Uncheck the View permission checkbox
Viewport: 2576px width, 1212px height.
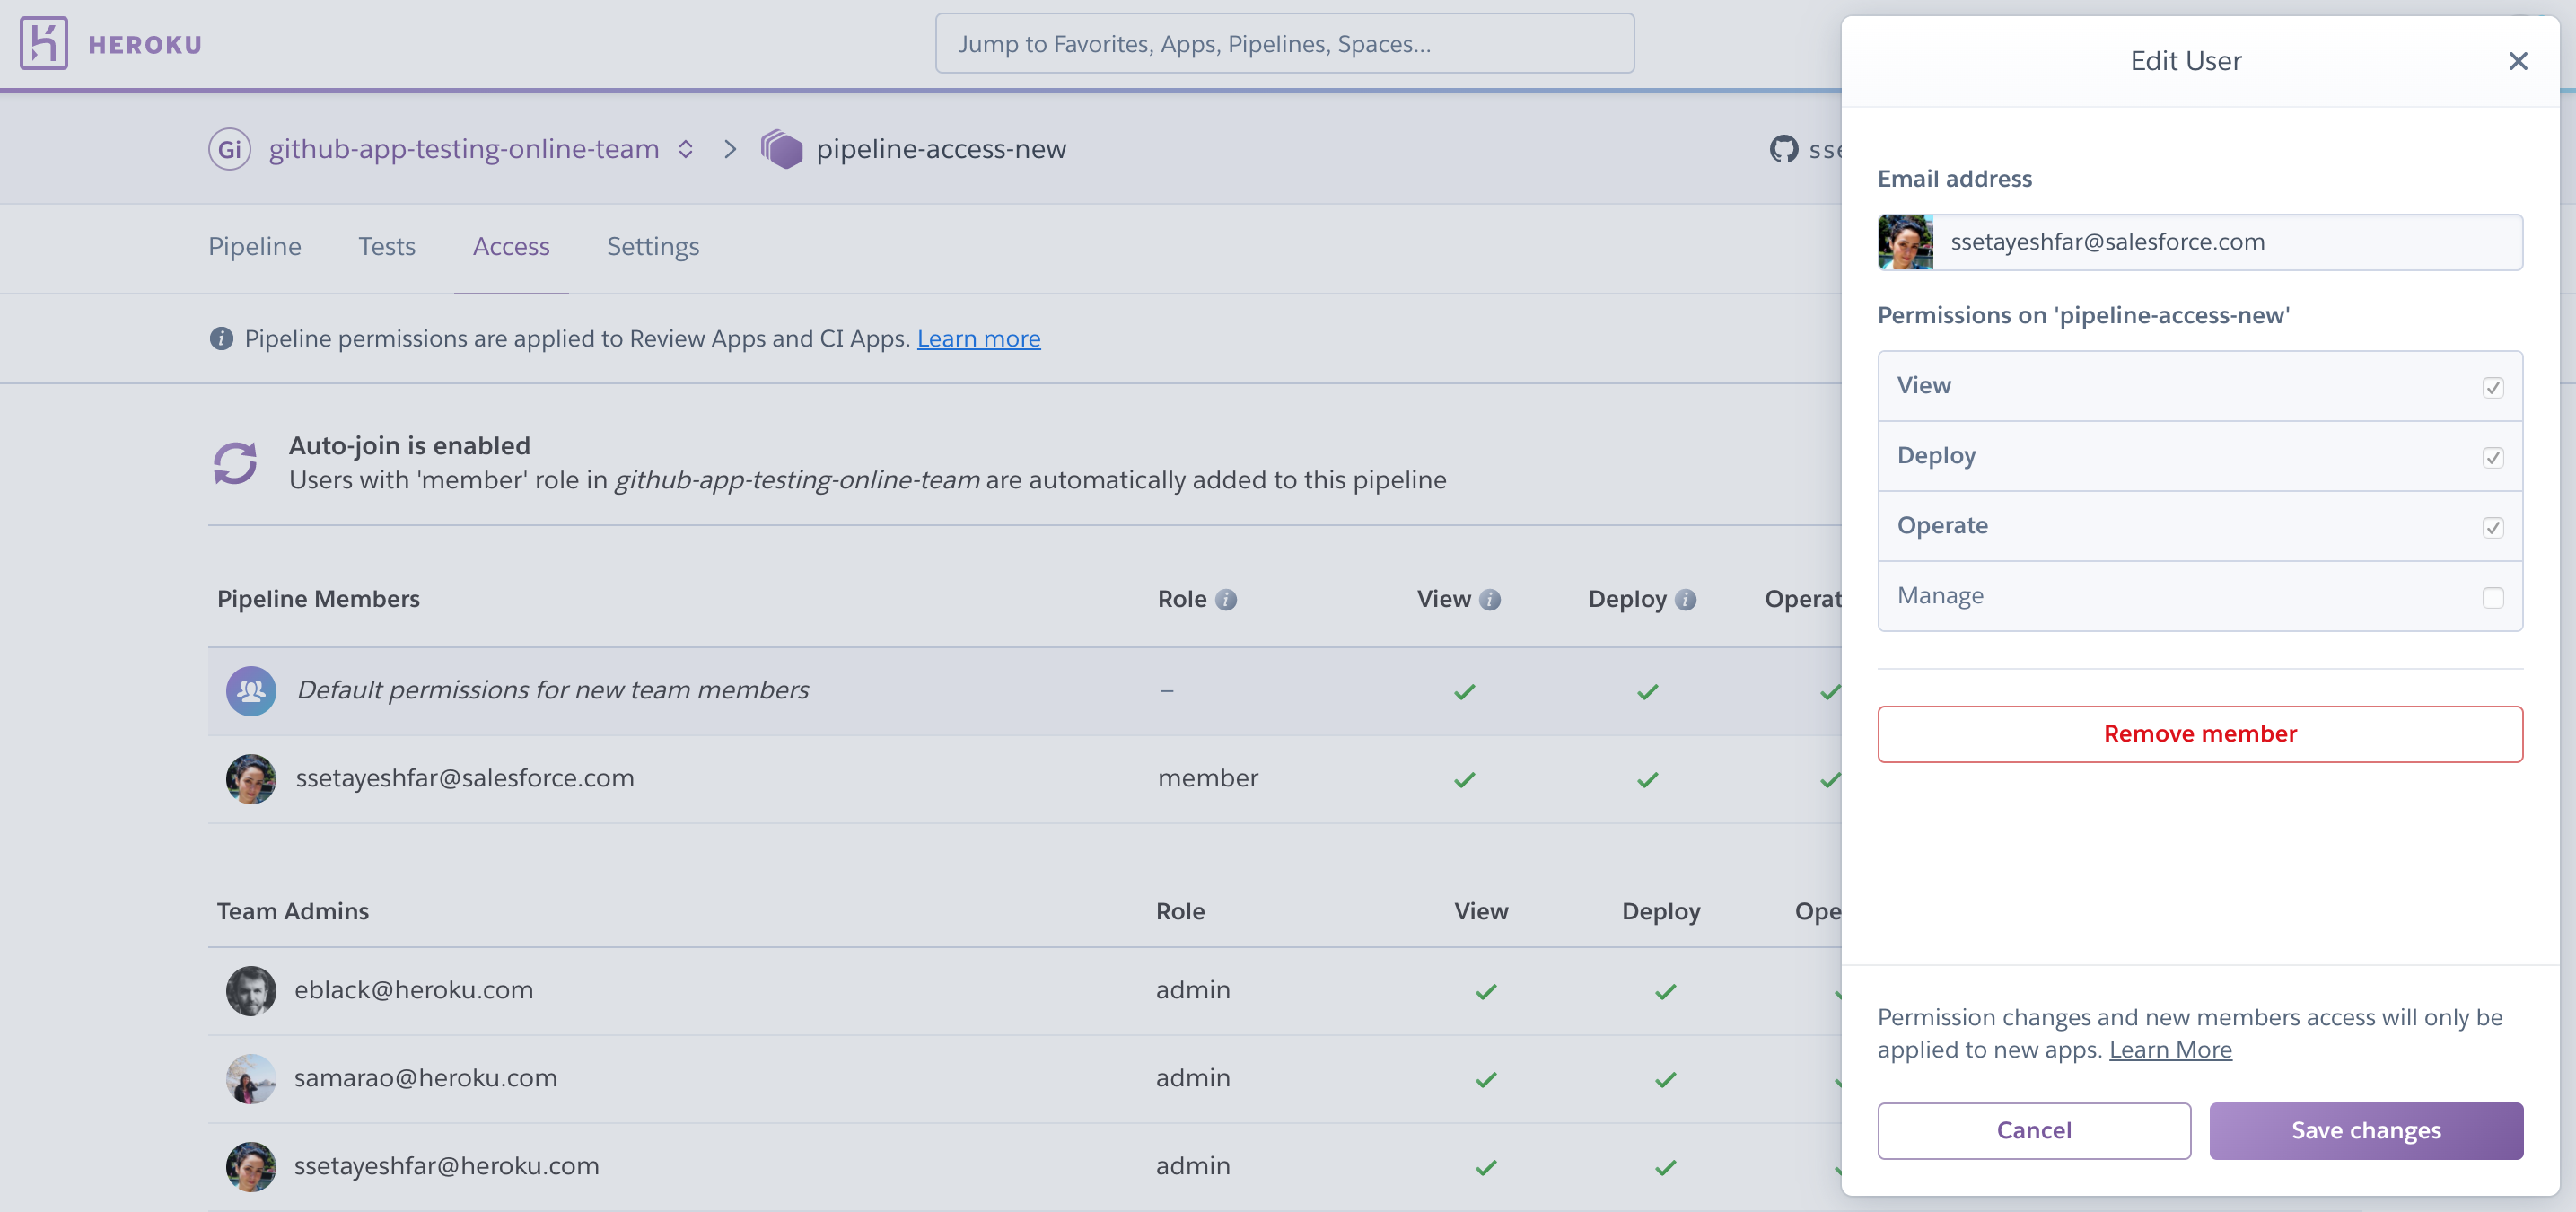click(2492, 387)
